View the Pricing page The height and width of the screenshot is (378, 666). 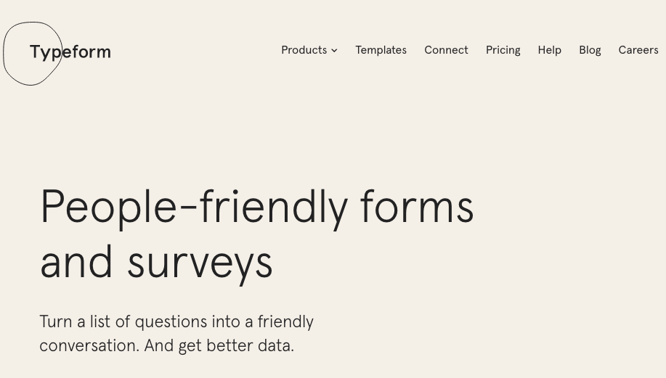click(503, 50)
